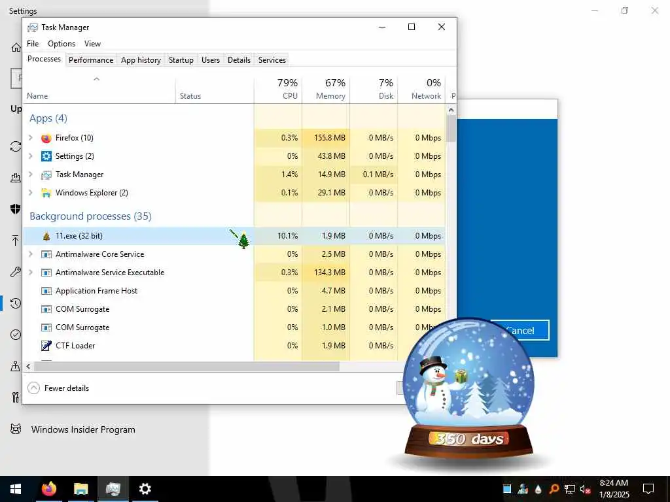Click the CTF Loader pen icon
The width and height of the screenshot is (670, 502).
46,346
